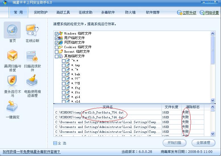221x156 pixels.
Task: Click 病毒库发布日期 2008-8-5 status text
Action: (186, 152)
